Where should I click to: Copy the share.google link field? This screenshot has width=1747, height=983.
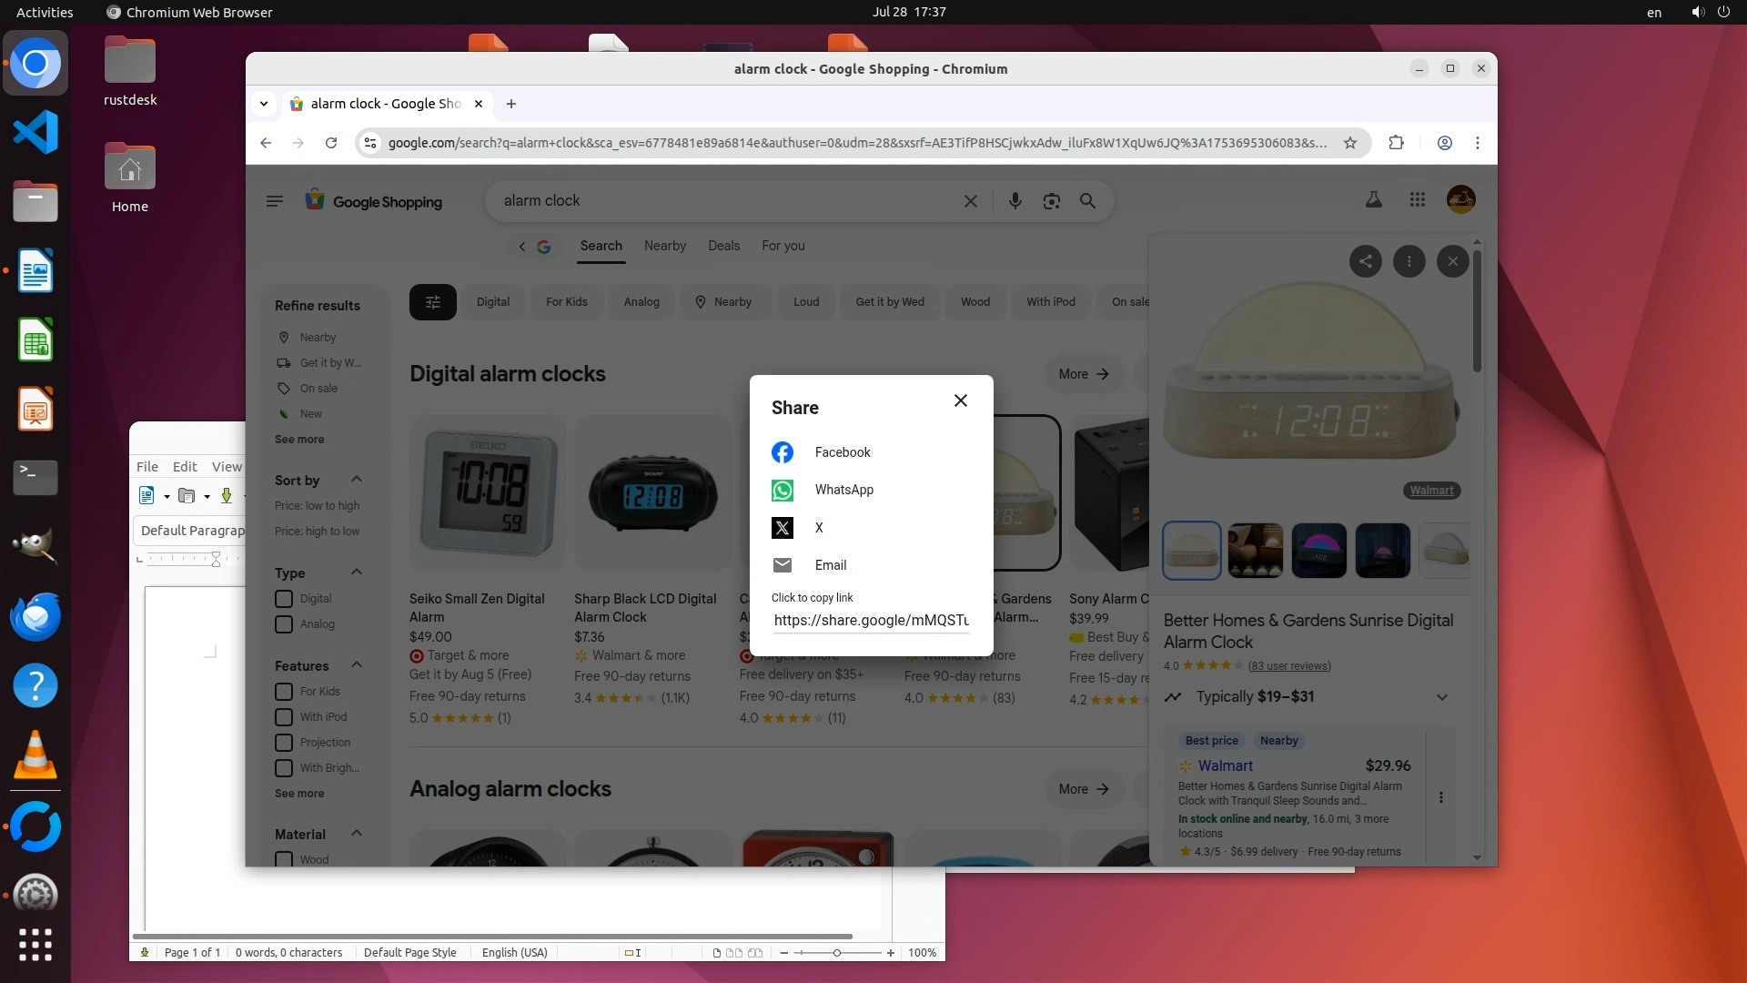coord(871,621)
